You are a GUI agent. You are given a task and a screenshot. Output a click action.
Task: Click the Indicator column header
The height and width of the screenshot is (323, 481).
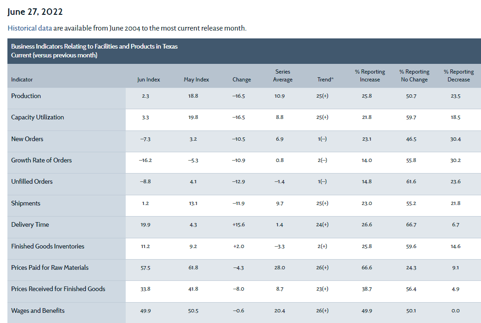(22, 80)
